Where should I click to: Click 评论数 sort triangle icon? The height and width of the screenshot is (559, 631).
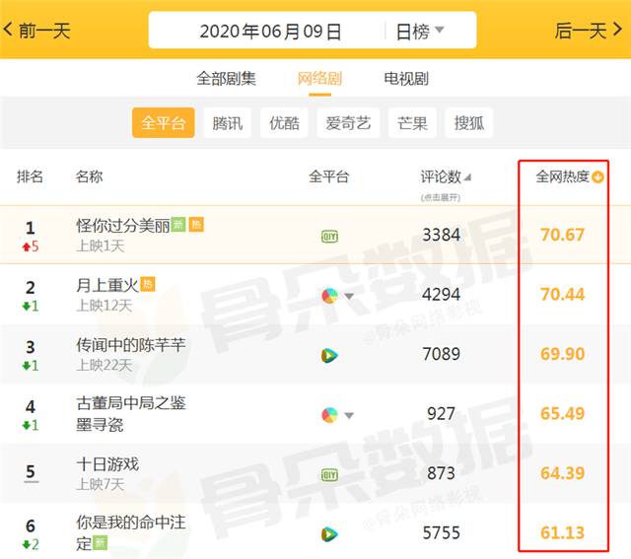(467, 177)
